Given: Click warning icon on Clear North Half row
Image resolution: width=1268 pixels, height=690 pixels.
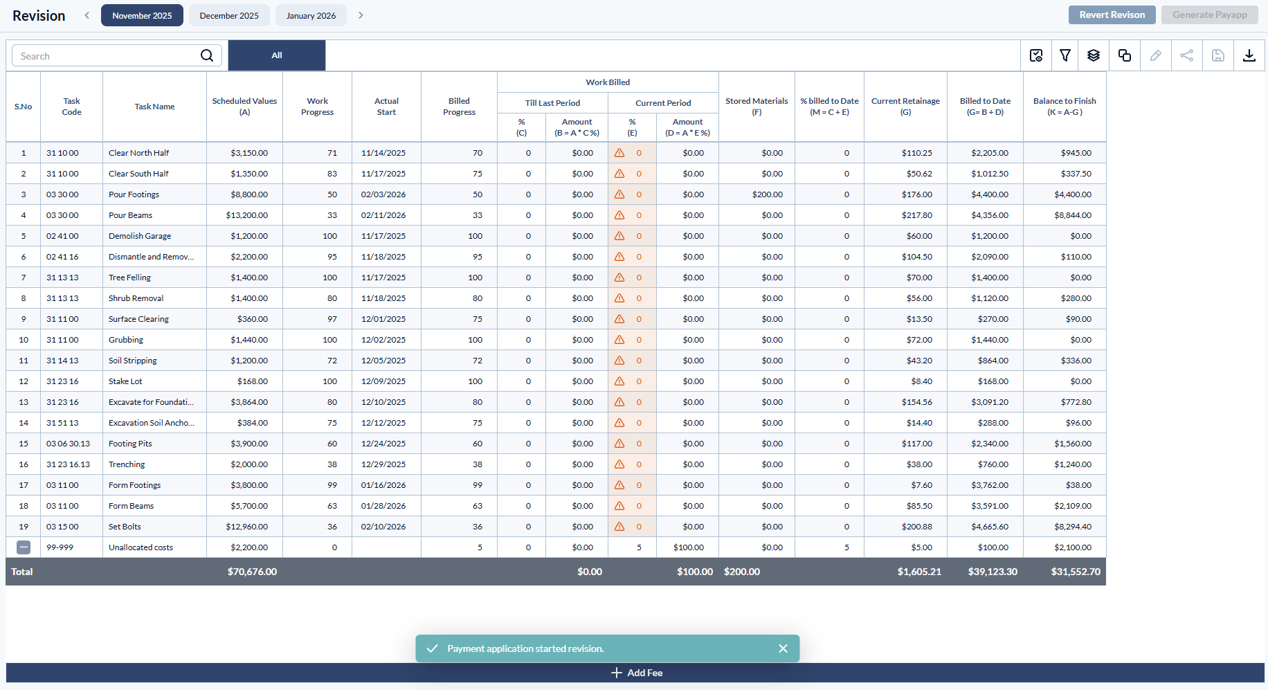Looking at the screenshot, I should (x=619, y=153).
